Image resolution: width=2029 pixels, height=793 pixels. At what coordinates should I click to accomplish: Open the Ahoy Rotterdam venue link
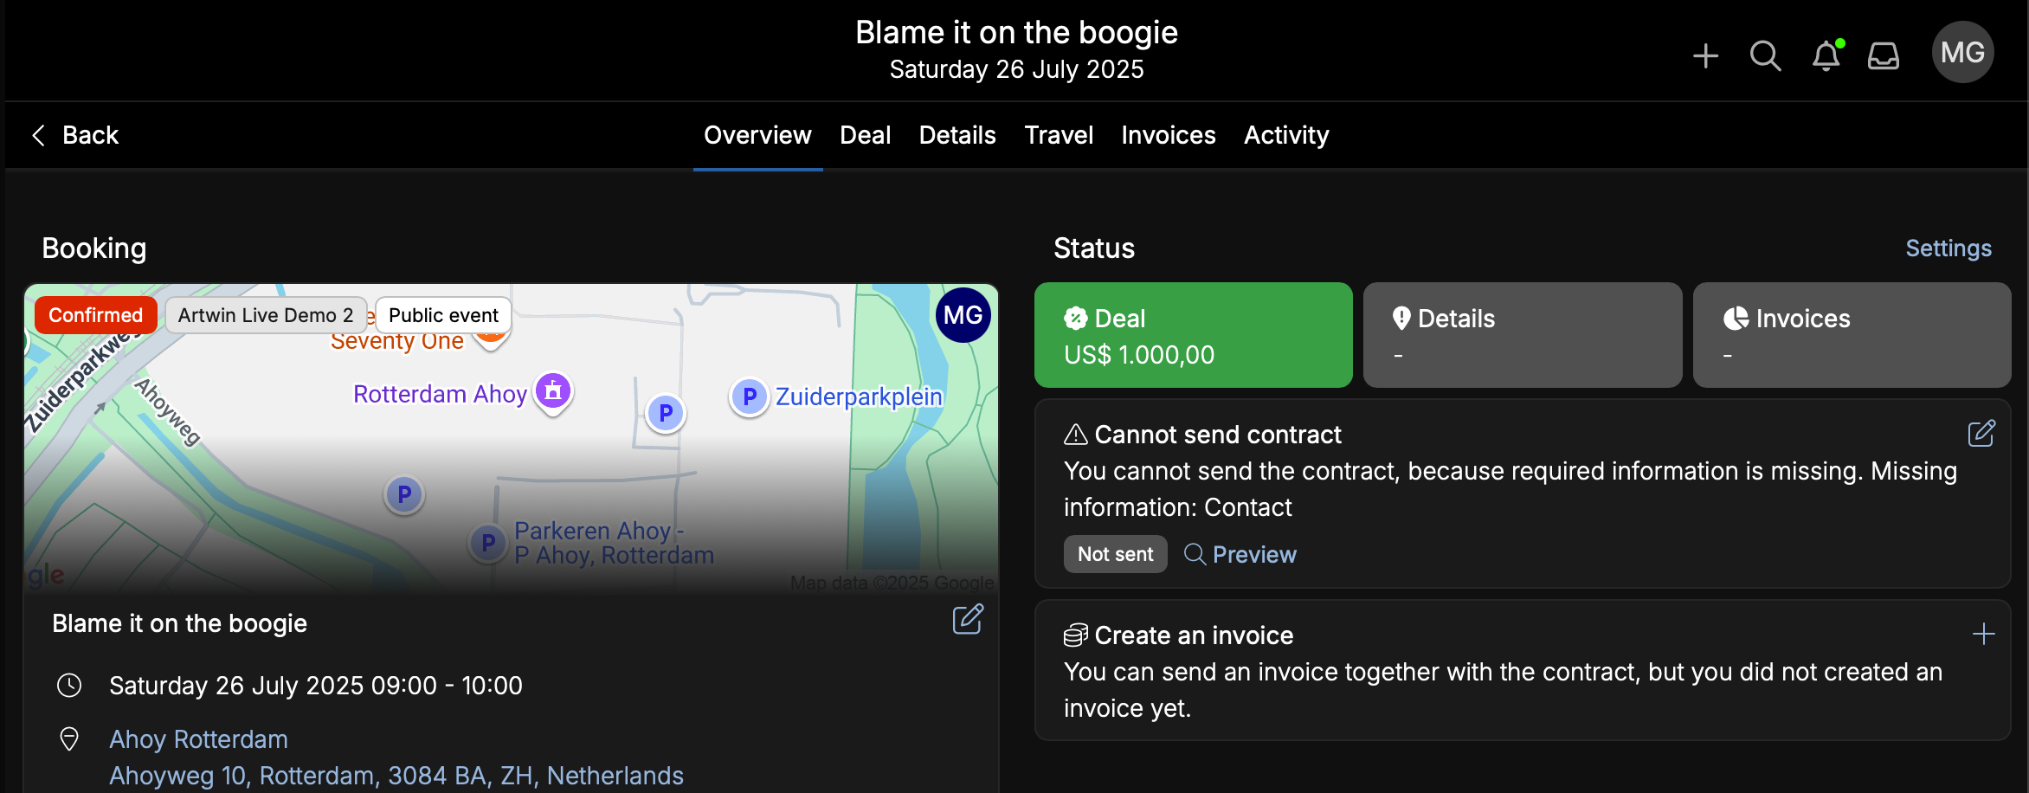click(x=198, y=739)
